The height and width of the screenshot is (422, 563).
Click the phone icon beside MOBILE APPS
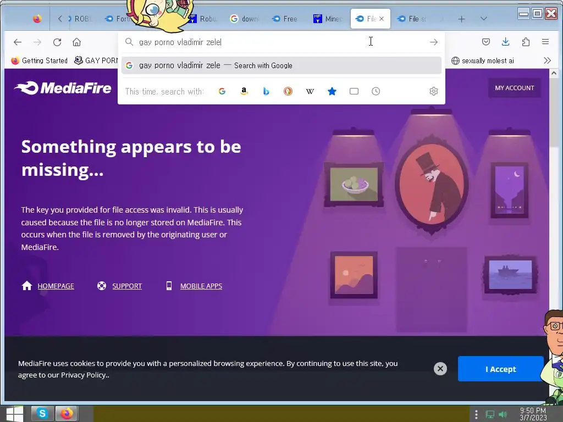click(x=169, y=286)
